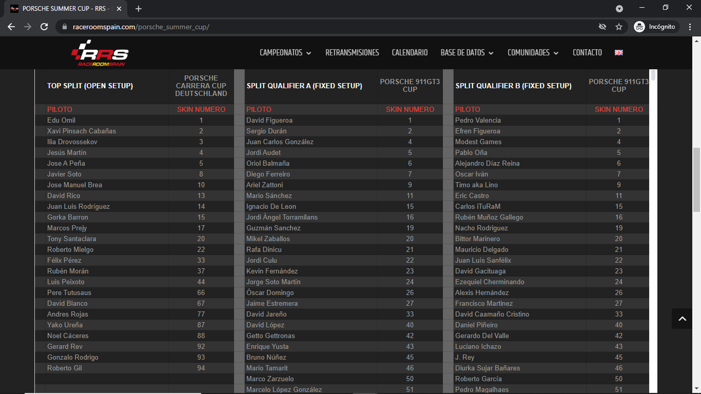Click SKIN NUMERO header in Qualifier B
Viewport: 701px width, 394px height.
(x=619, y=109)
